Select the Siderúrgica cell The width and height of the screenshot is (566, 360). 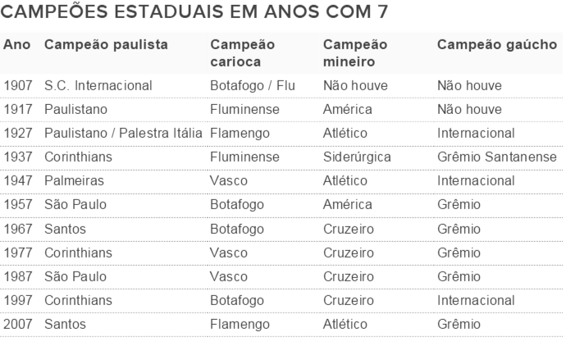tap(357, 157)
